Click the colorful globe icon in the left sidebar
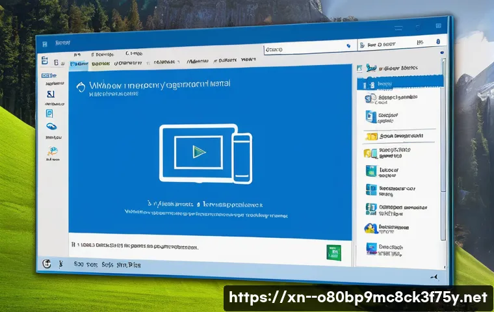494x312 pixels. pyautogui.click(x=52, y=151)
